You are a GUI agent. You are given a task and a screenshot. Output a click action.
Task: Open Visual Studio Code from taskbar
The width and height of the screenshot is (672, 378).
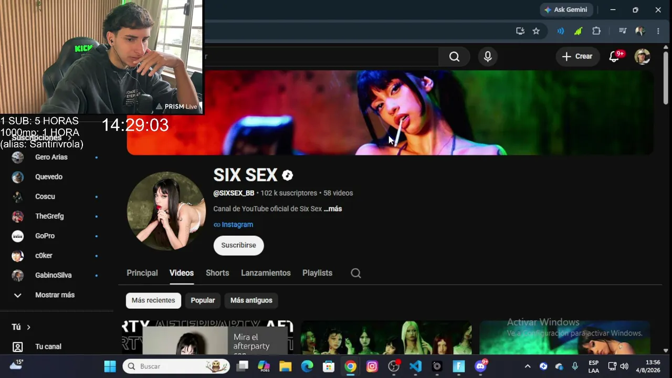415,366
